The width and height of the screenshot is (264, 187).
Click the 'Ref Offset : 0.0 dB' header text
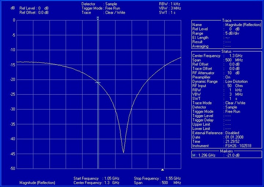coord(34,12)
